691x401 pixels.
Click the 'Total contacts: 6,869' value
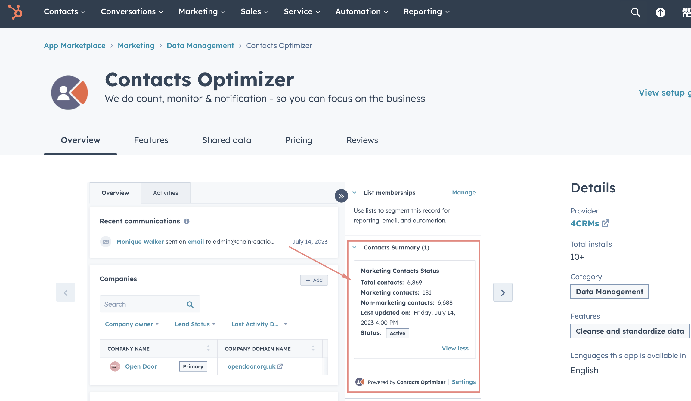tap(414, 283)
